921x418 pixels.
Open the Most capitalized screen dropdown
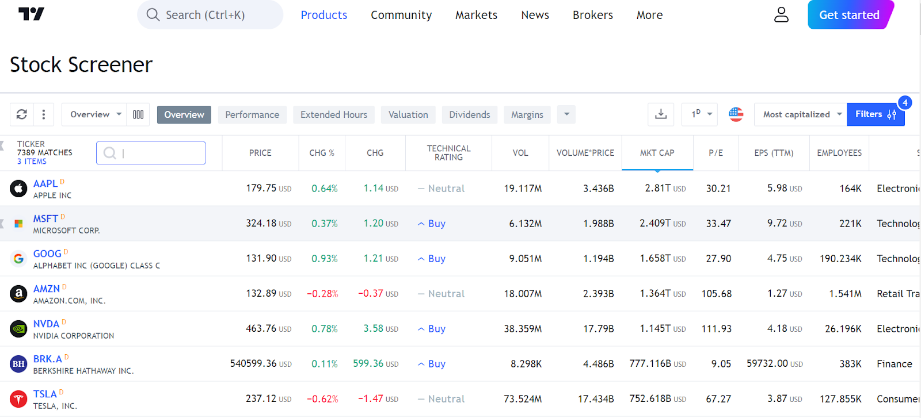[x=801, y=114]
